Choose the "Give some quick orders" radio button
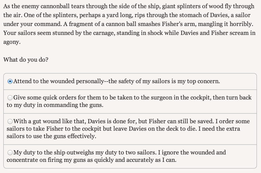This screenshot has width=261, height=173. pos(10,98)
